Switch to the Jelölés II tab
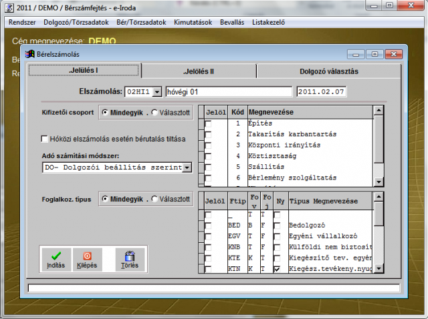The image size is (428, 319). [199, 71]
